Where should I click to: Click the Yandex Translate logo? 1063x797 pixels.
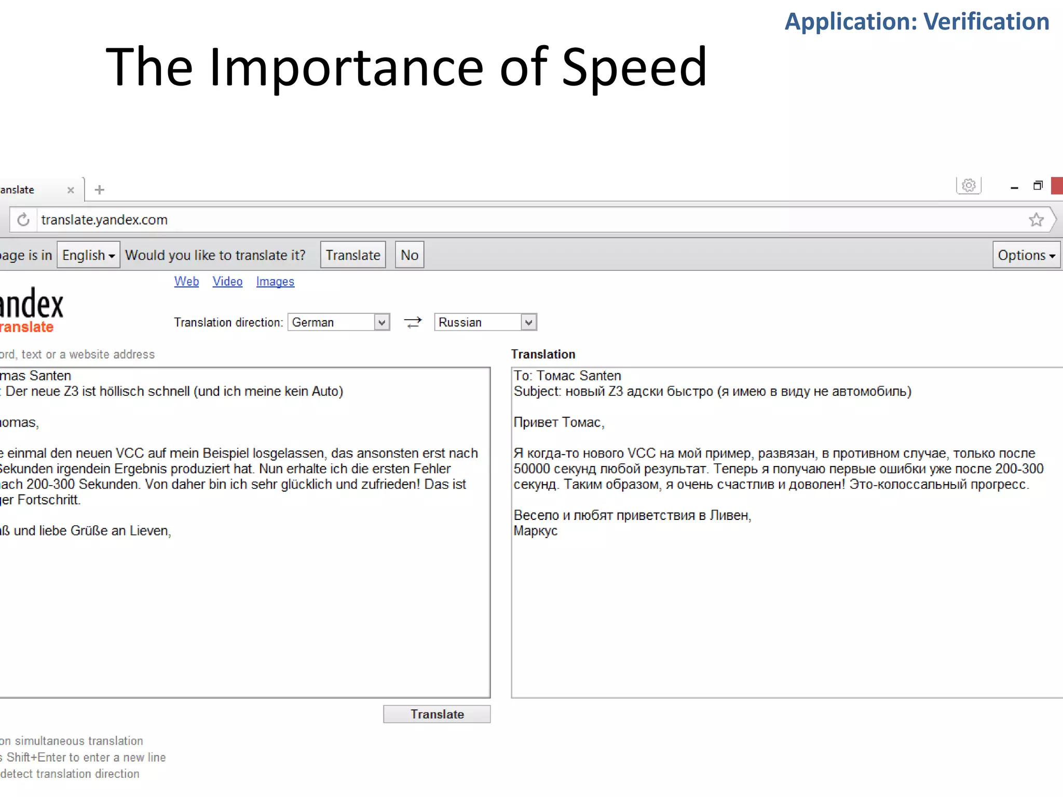(31, 310)
